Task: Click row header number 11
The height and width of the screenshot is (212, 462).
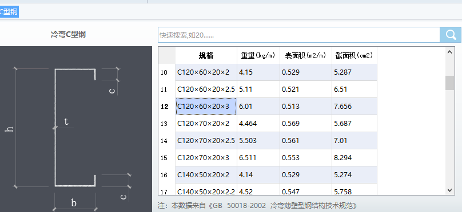Action: 167,89
